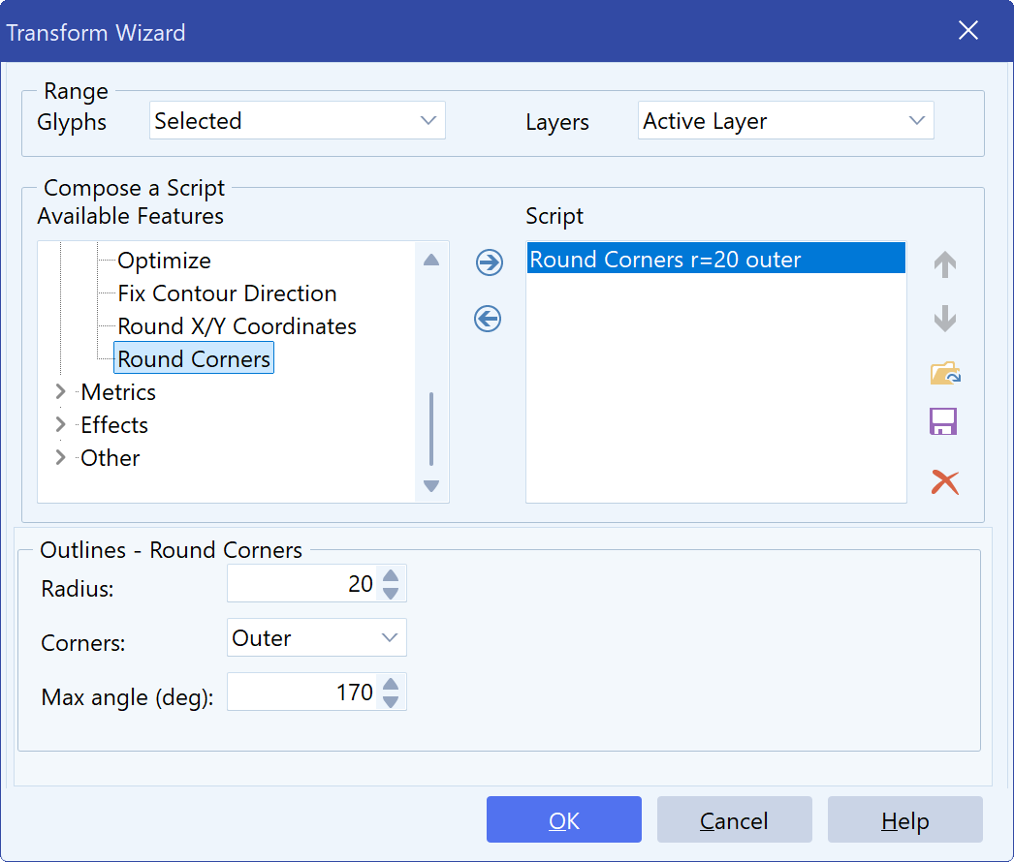1014x862 pixels.
Task: Click the Max angle input field
Action: [x=301, y=693]
